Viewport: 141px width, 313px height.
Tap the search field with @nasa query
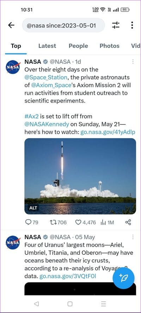[x=63, y=25]
